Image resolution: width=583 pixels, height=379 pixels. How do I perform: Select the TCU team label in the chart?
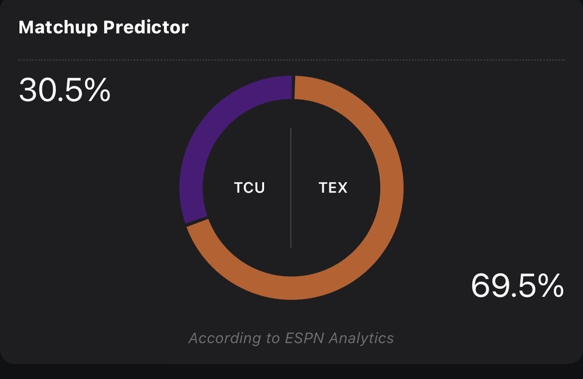click(249, 188)
